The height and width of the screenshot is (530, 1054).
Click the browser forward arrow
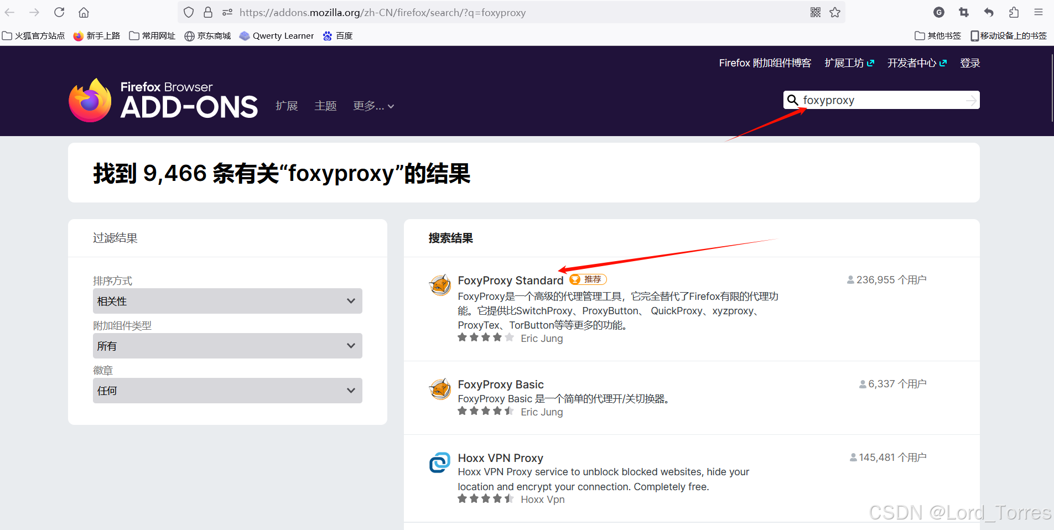34,12
